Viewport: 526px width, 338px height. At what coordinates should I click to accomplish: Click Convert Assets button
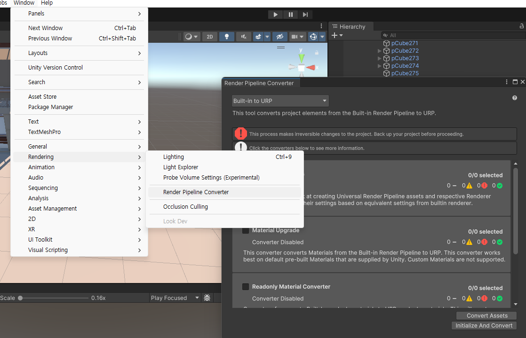(x=487, y=315)
